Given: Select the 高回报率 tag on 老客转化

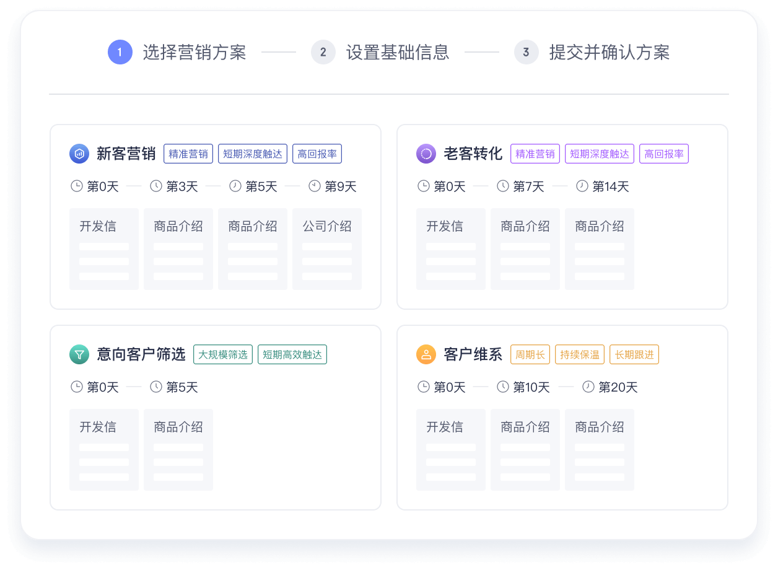Looking at the screenshot, I should 663,154.
